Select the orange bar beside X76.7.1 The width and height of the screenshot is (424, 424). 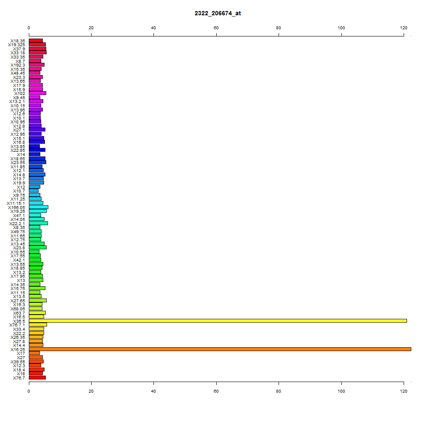tap(38, 324)
